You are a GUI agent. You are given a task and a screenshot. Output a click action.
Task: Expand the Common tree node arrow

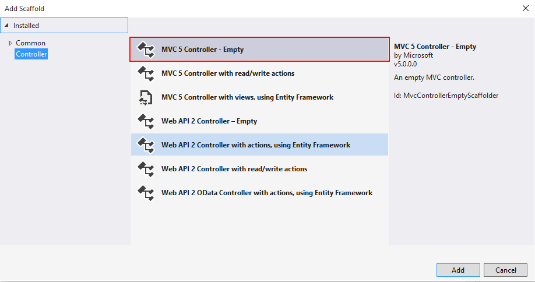point(10,43)
